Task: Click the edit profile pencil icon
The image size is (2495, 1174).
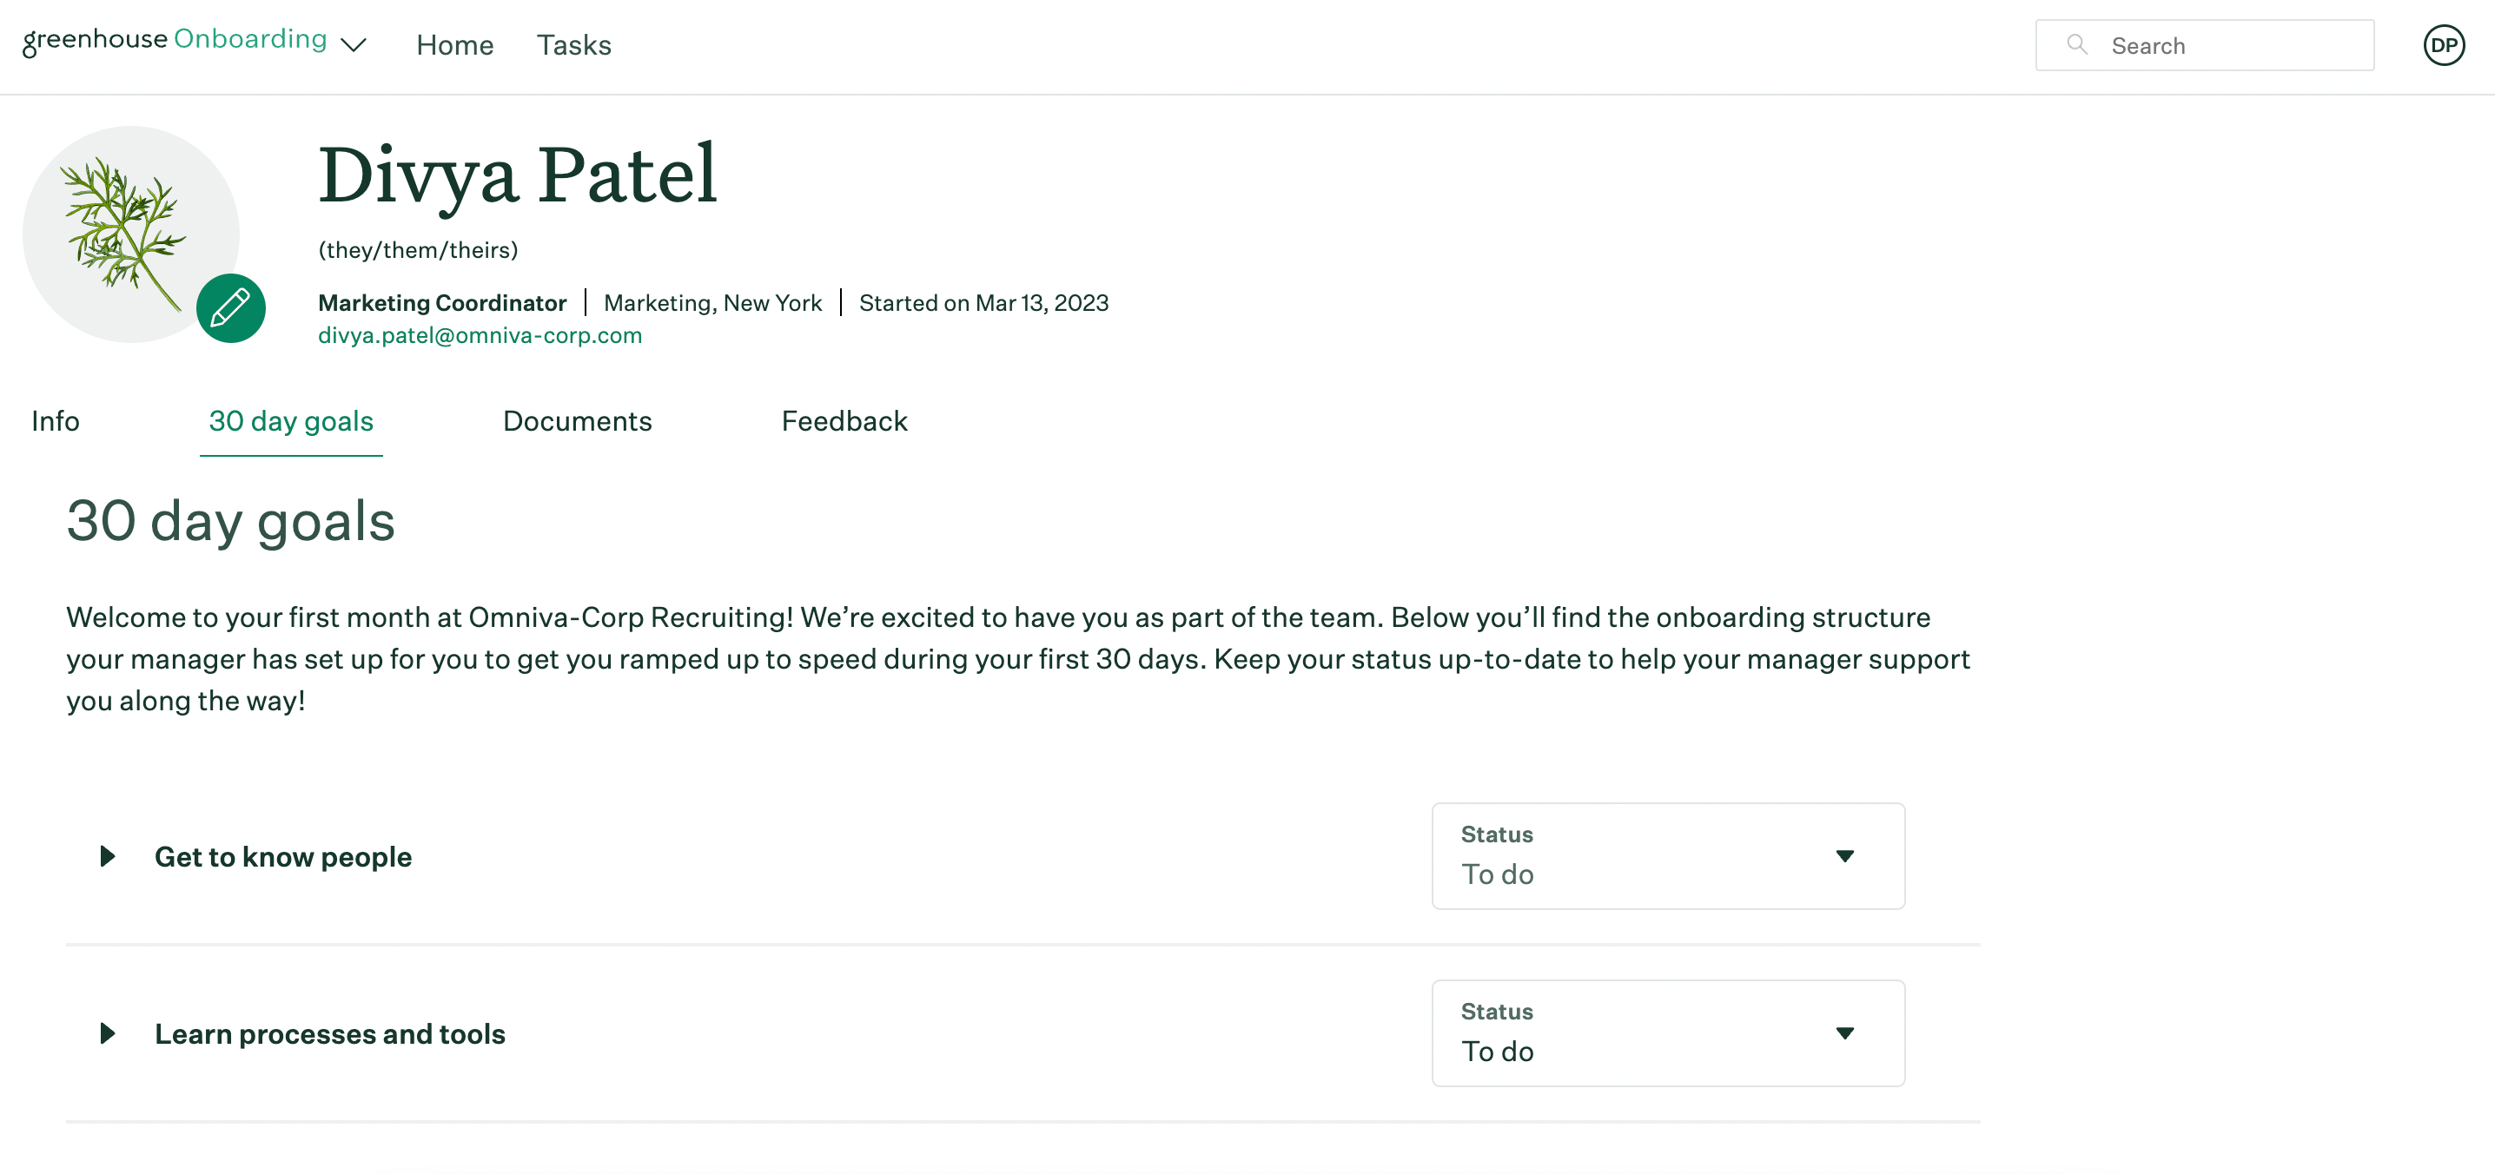Action: tap(231, 308)
